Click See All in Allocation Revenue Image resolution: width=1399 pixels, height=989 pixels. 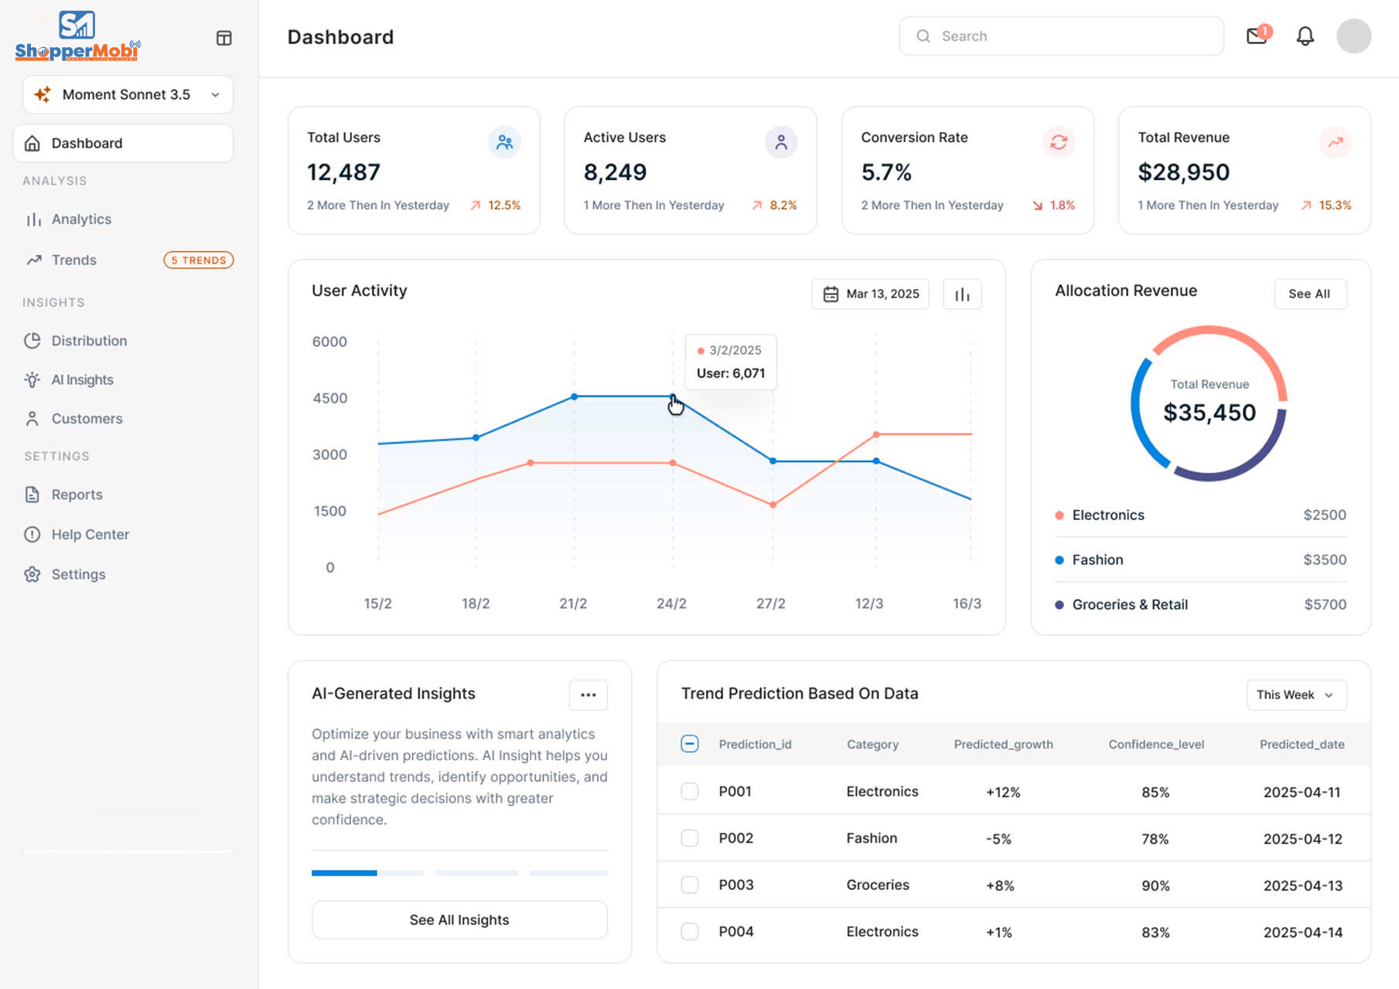(x=1309, y=294)
